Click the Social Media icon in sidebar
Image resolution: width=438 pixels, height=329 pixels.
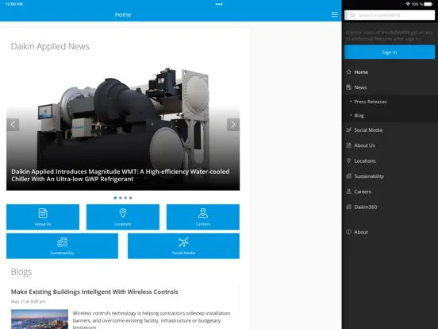coord(348,130)
